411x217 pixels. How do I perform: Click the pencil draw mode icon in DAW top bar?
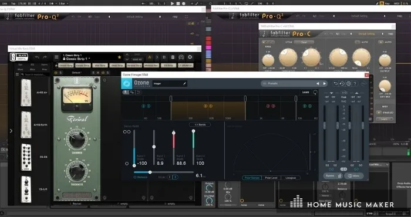click(377, 4)
